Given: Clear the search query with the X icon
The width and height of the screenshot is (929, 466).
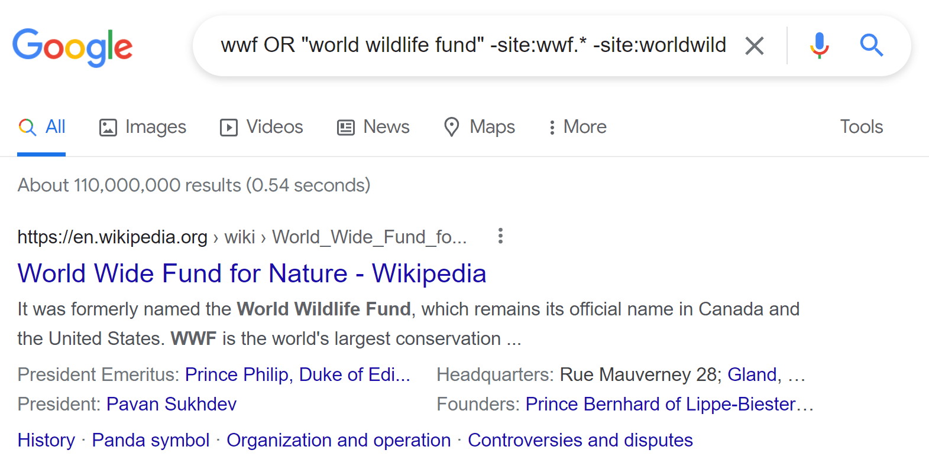Looking at the screenshot, I should point(755,45).
